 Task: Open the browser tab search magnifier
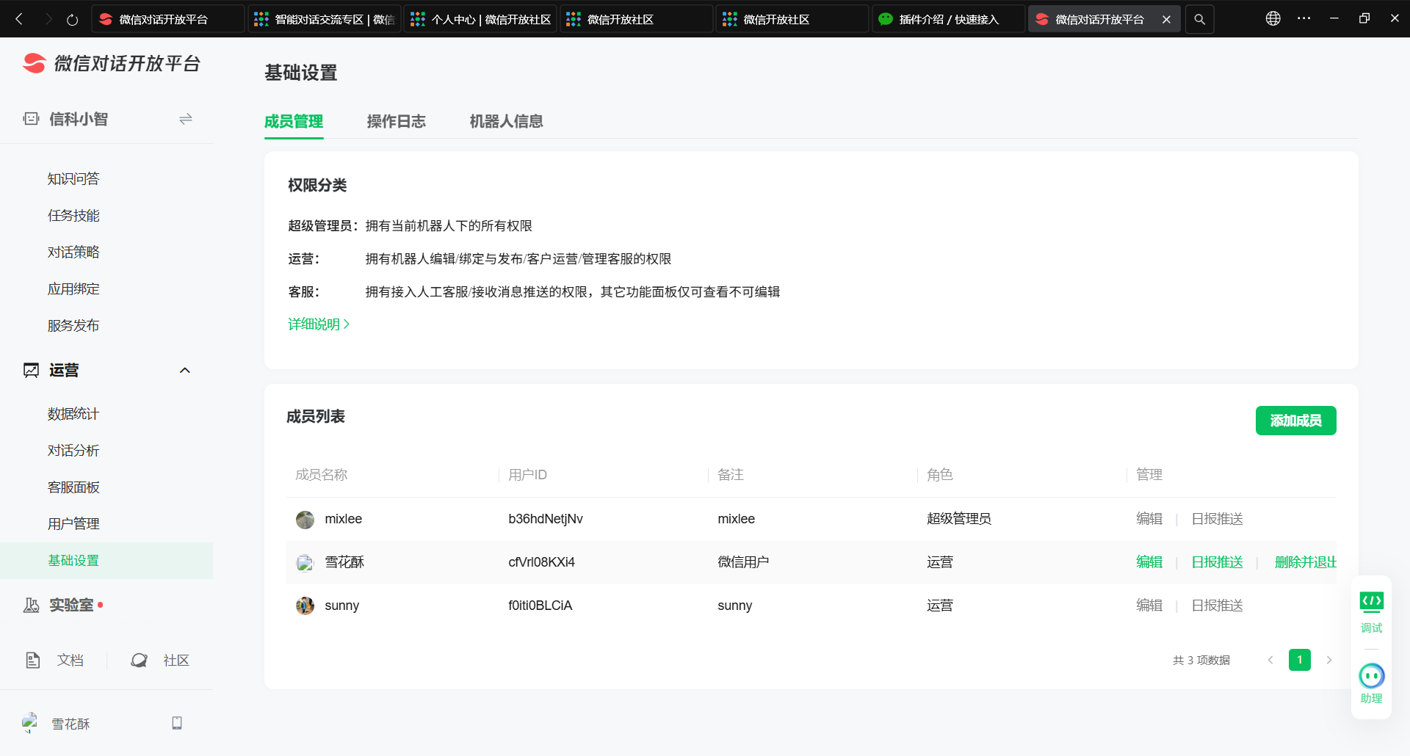pos(1199,19)
